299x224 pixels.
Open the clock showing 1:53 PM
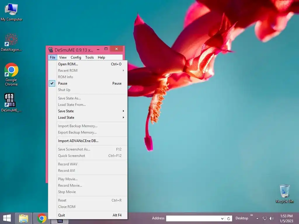pyautogui.click(x=286, y=218)
